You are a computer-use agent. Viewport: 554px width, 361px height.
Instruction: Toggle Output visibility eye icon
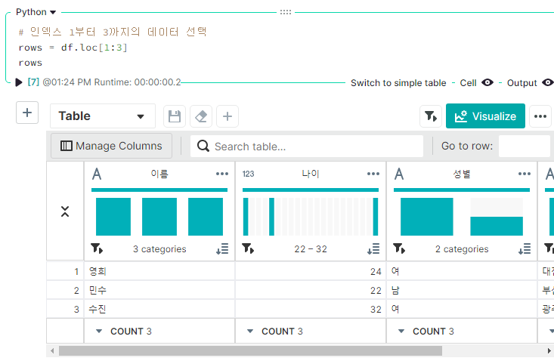(x=548, y=82)
